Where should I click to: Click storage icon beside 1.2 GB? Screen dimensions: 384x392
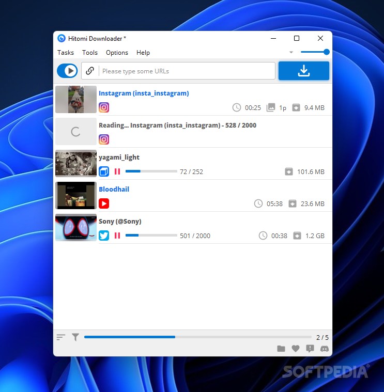point(297,236)
